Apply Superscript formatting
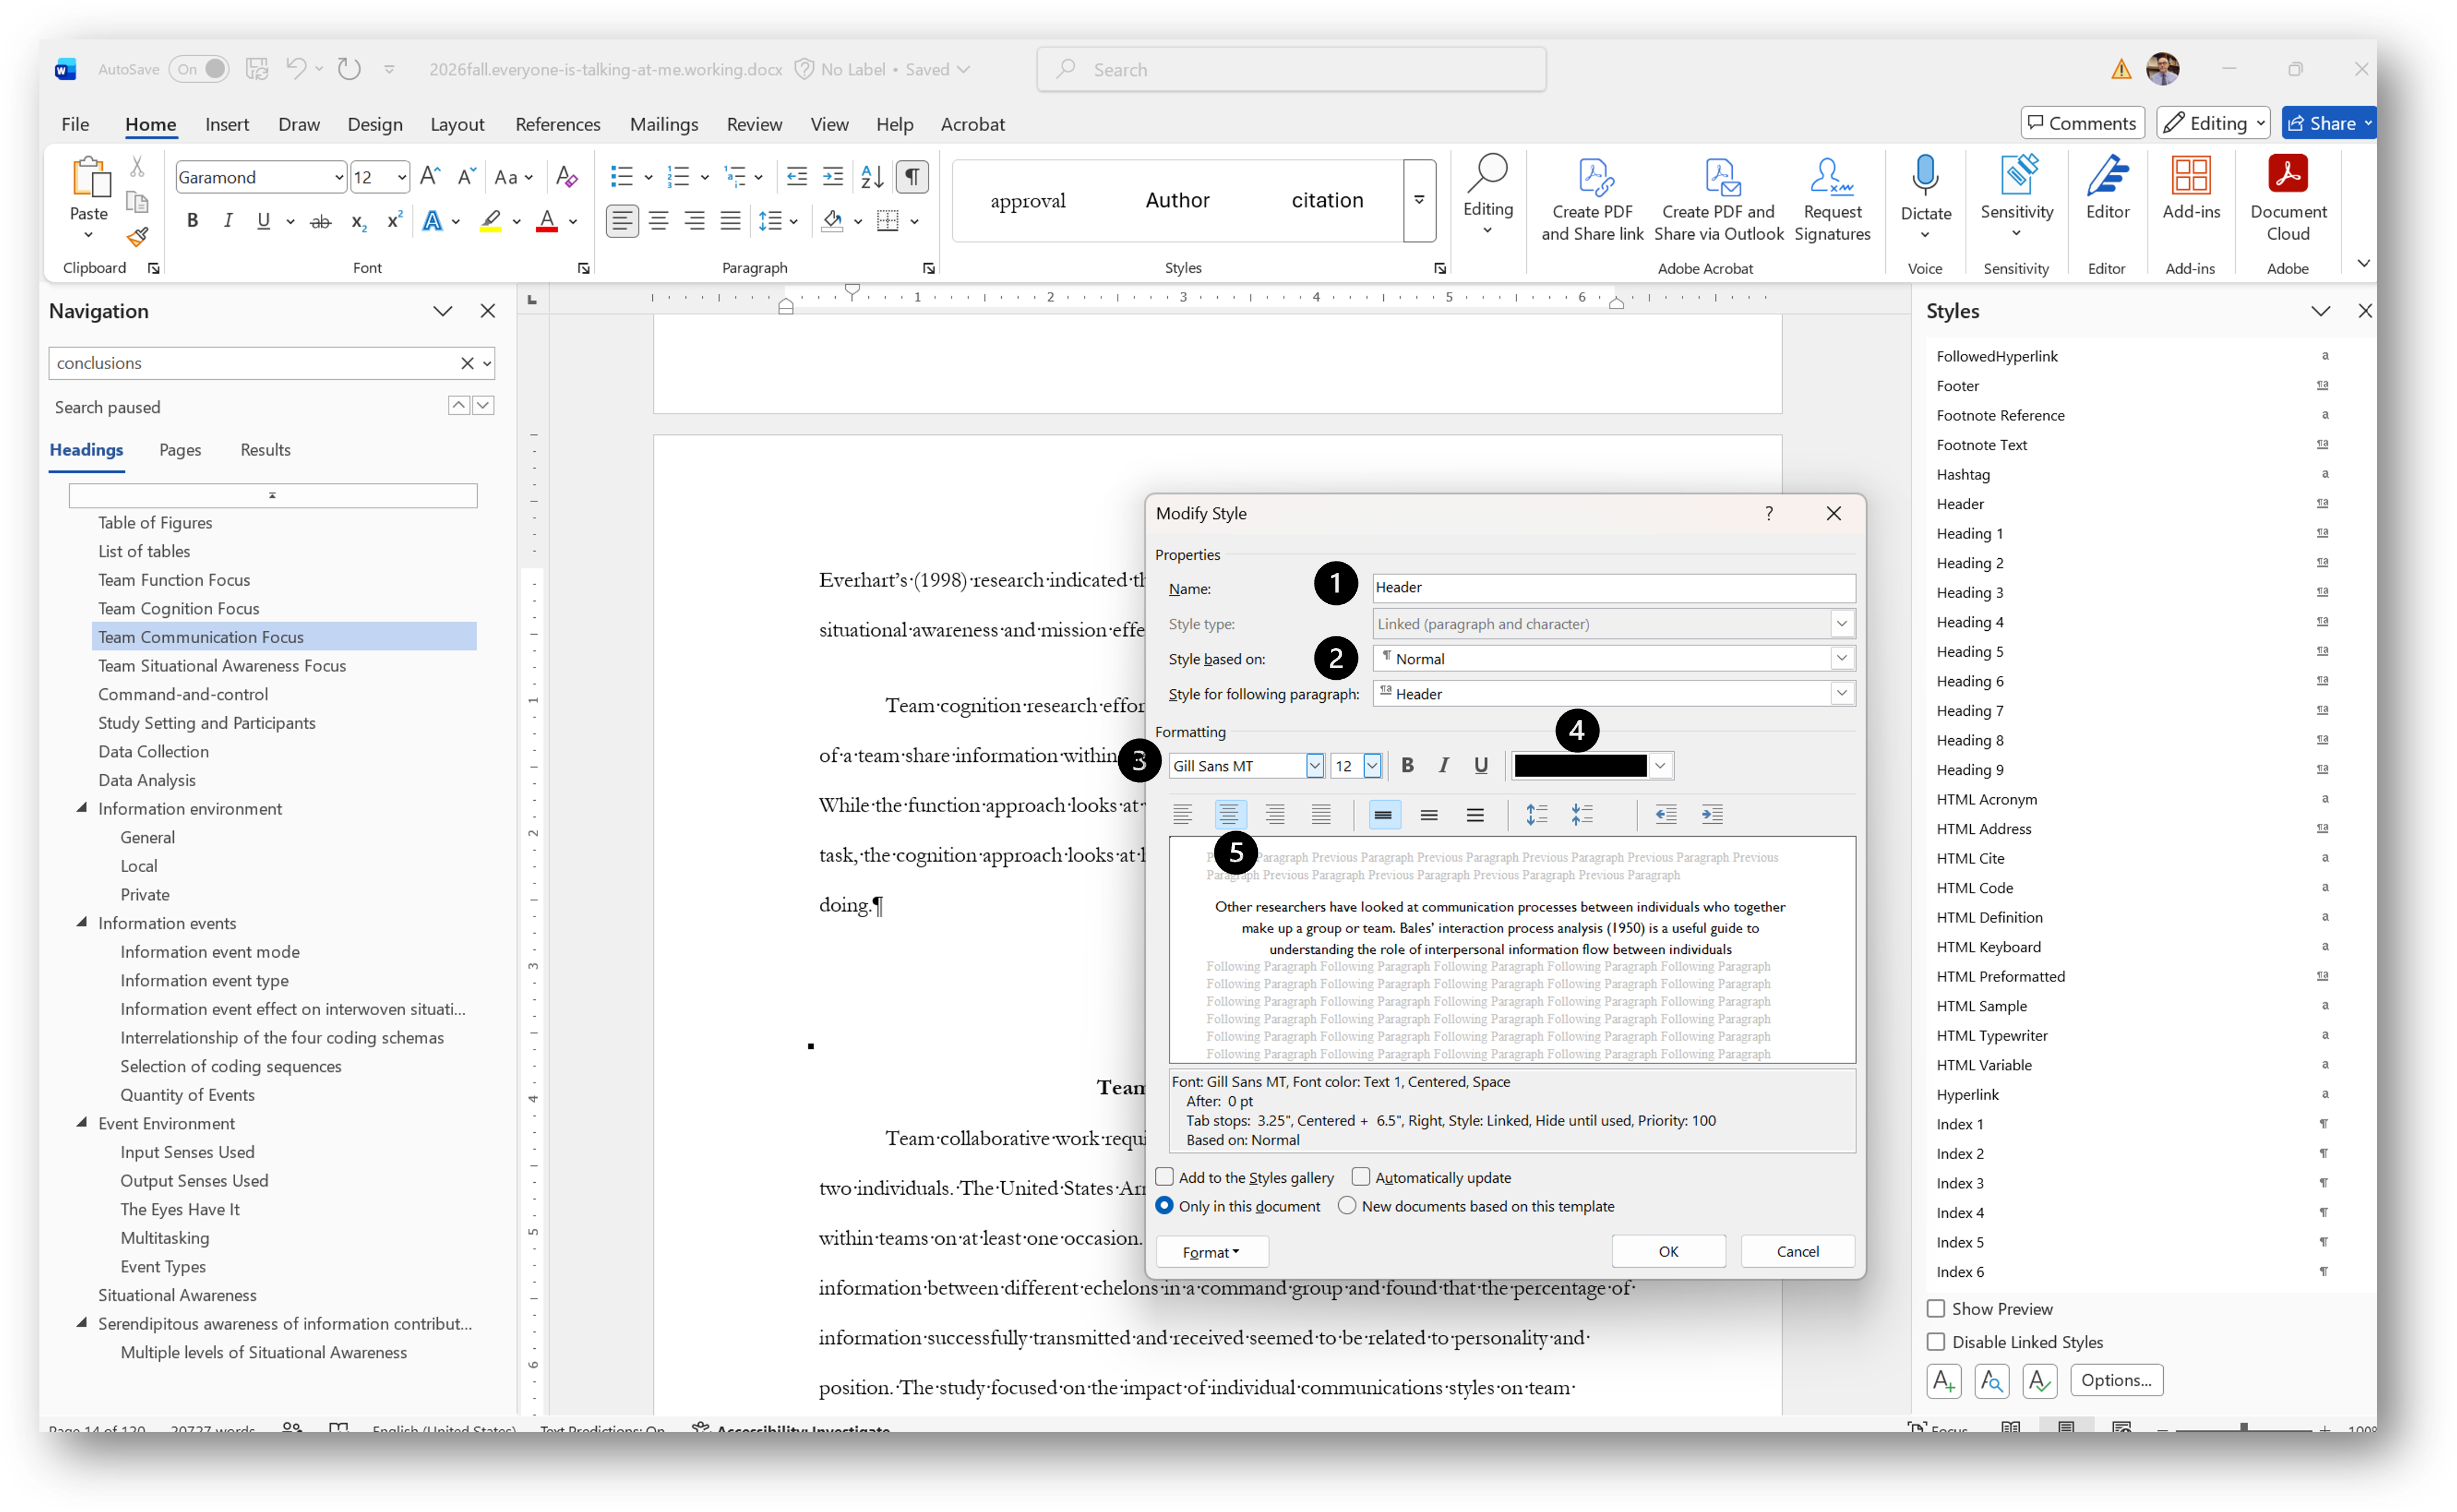Image resolution: width=2457 pixels, height=1512 pixels. 394,221
